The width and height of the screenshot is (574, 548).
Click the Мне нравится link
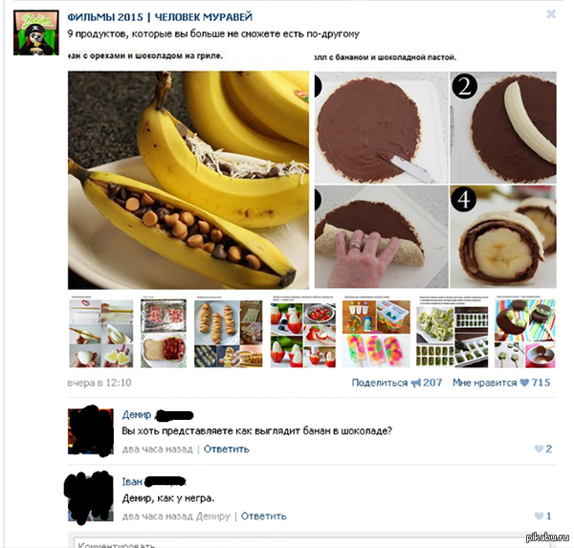pyautogui.click(x=484, y=383)
